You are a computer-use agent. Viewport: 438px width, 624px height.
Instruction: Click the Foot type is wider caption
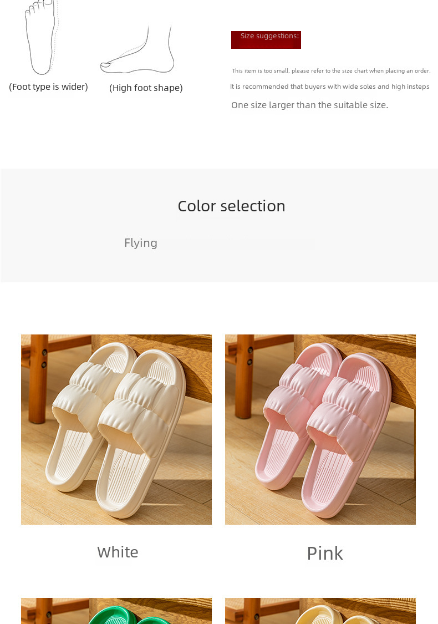pyautogui.click(x=49, y=87)
